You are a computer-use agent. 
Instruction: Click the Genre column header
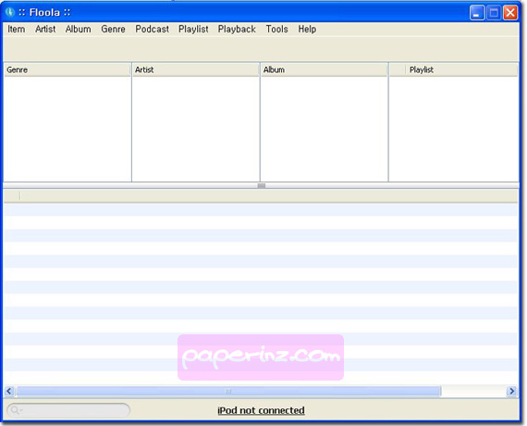click(x=67, y=69)
